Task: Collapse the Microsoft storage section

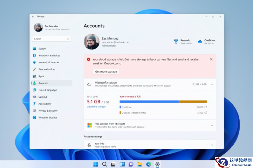Action: point(212,84)
